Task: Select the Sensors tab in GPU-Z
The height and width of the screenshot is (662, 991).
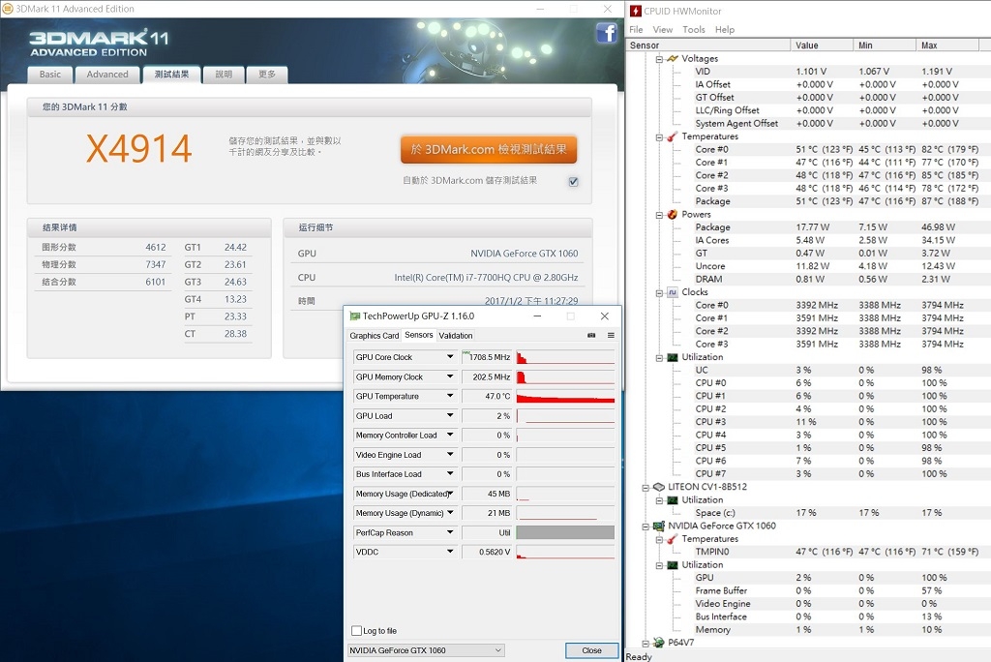Action: point(418,335)
